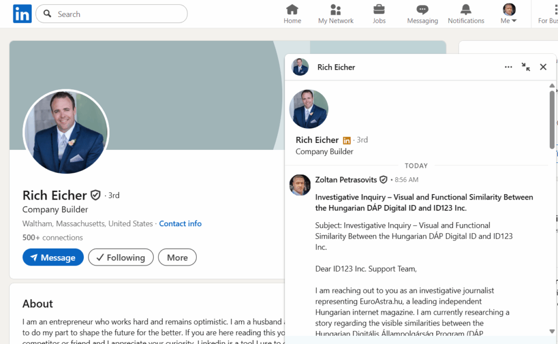Open the Jobs briefcase icon
The width and height of the screenshot is (558, 344).
tap(379, 9)
